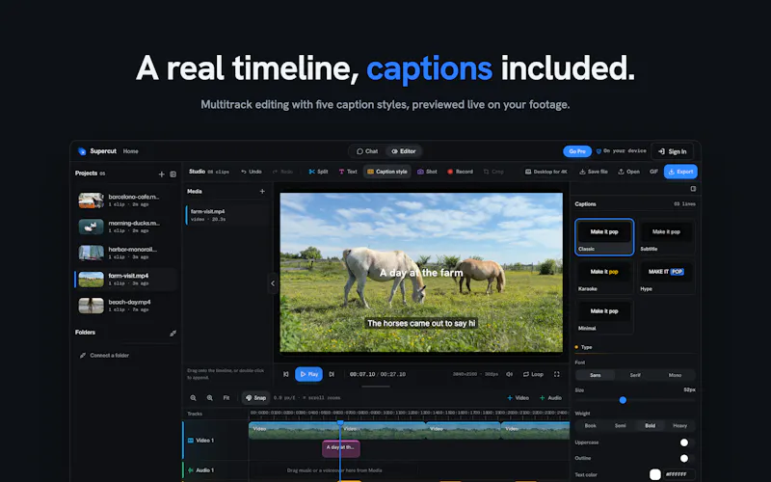Click the Supercut logo icon
Image resolution: width=771 pixels, height=482 pixels.
[x=82, y=151]
